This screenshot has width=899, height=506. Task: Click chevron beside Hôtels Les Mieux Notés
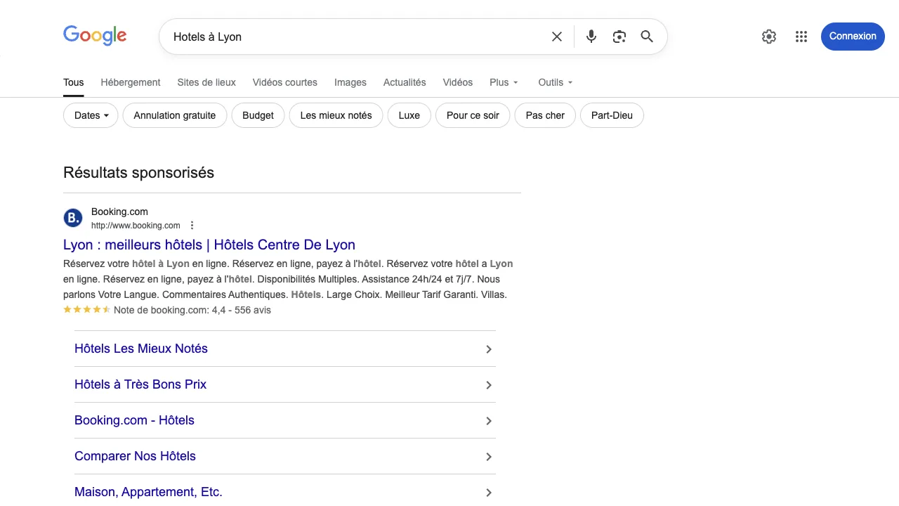[489, 349]
